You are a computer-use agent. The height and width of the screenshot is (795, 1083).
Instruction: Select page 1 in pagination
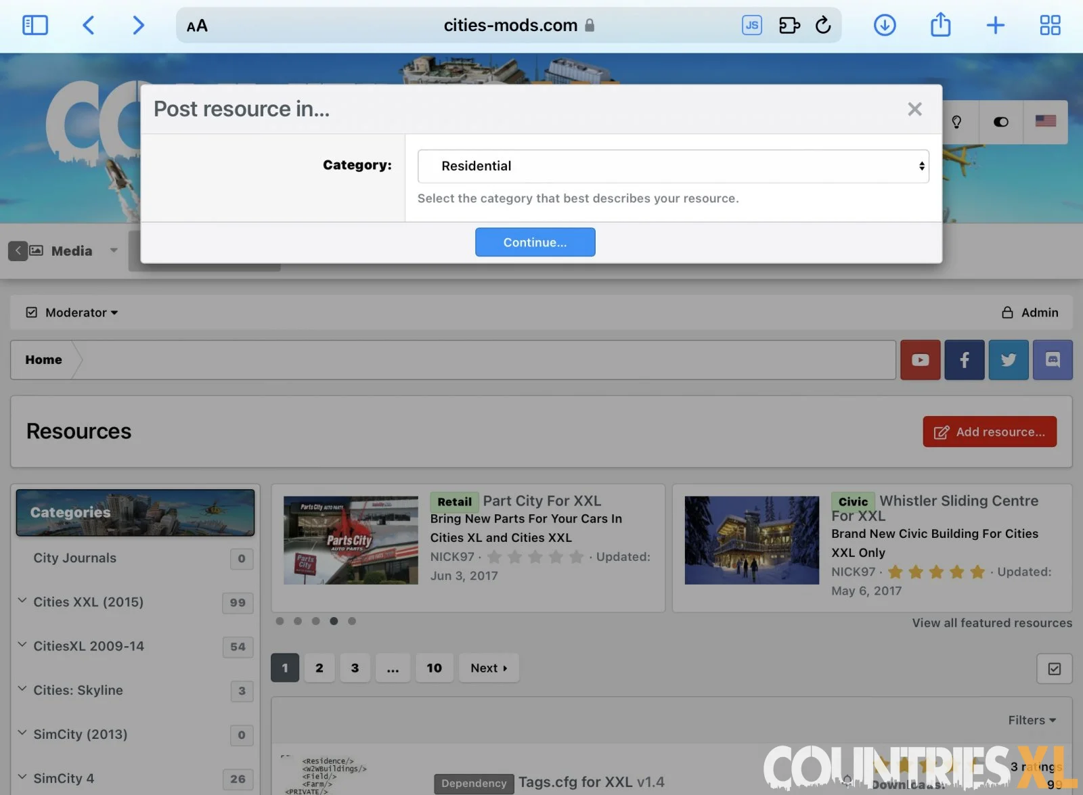coord(285,668)
